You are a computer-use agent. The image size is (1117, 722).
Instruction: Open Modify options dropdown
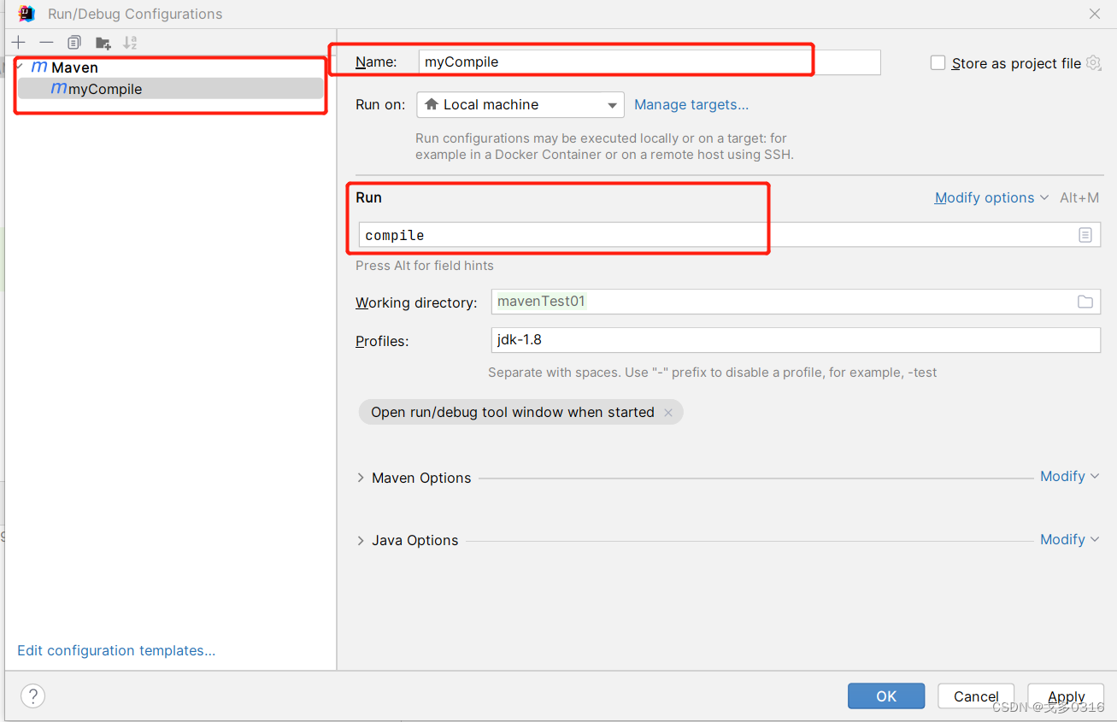pos(991,197)
